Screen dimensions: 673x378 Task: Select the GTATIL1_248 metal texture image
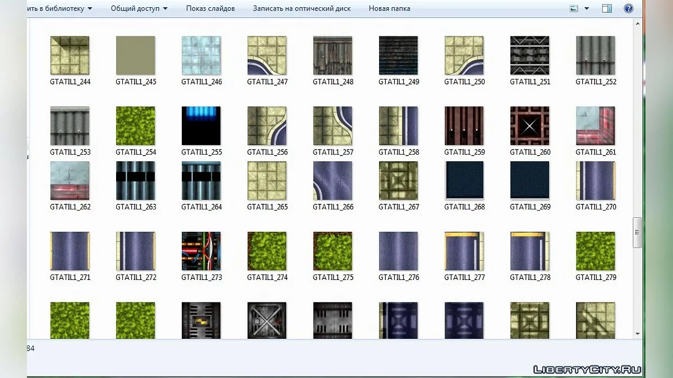(333, 55)
